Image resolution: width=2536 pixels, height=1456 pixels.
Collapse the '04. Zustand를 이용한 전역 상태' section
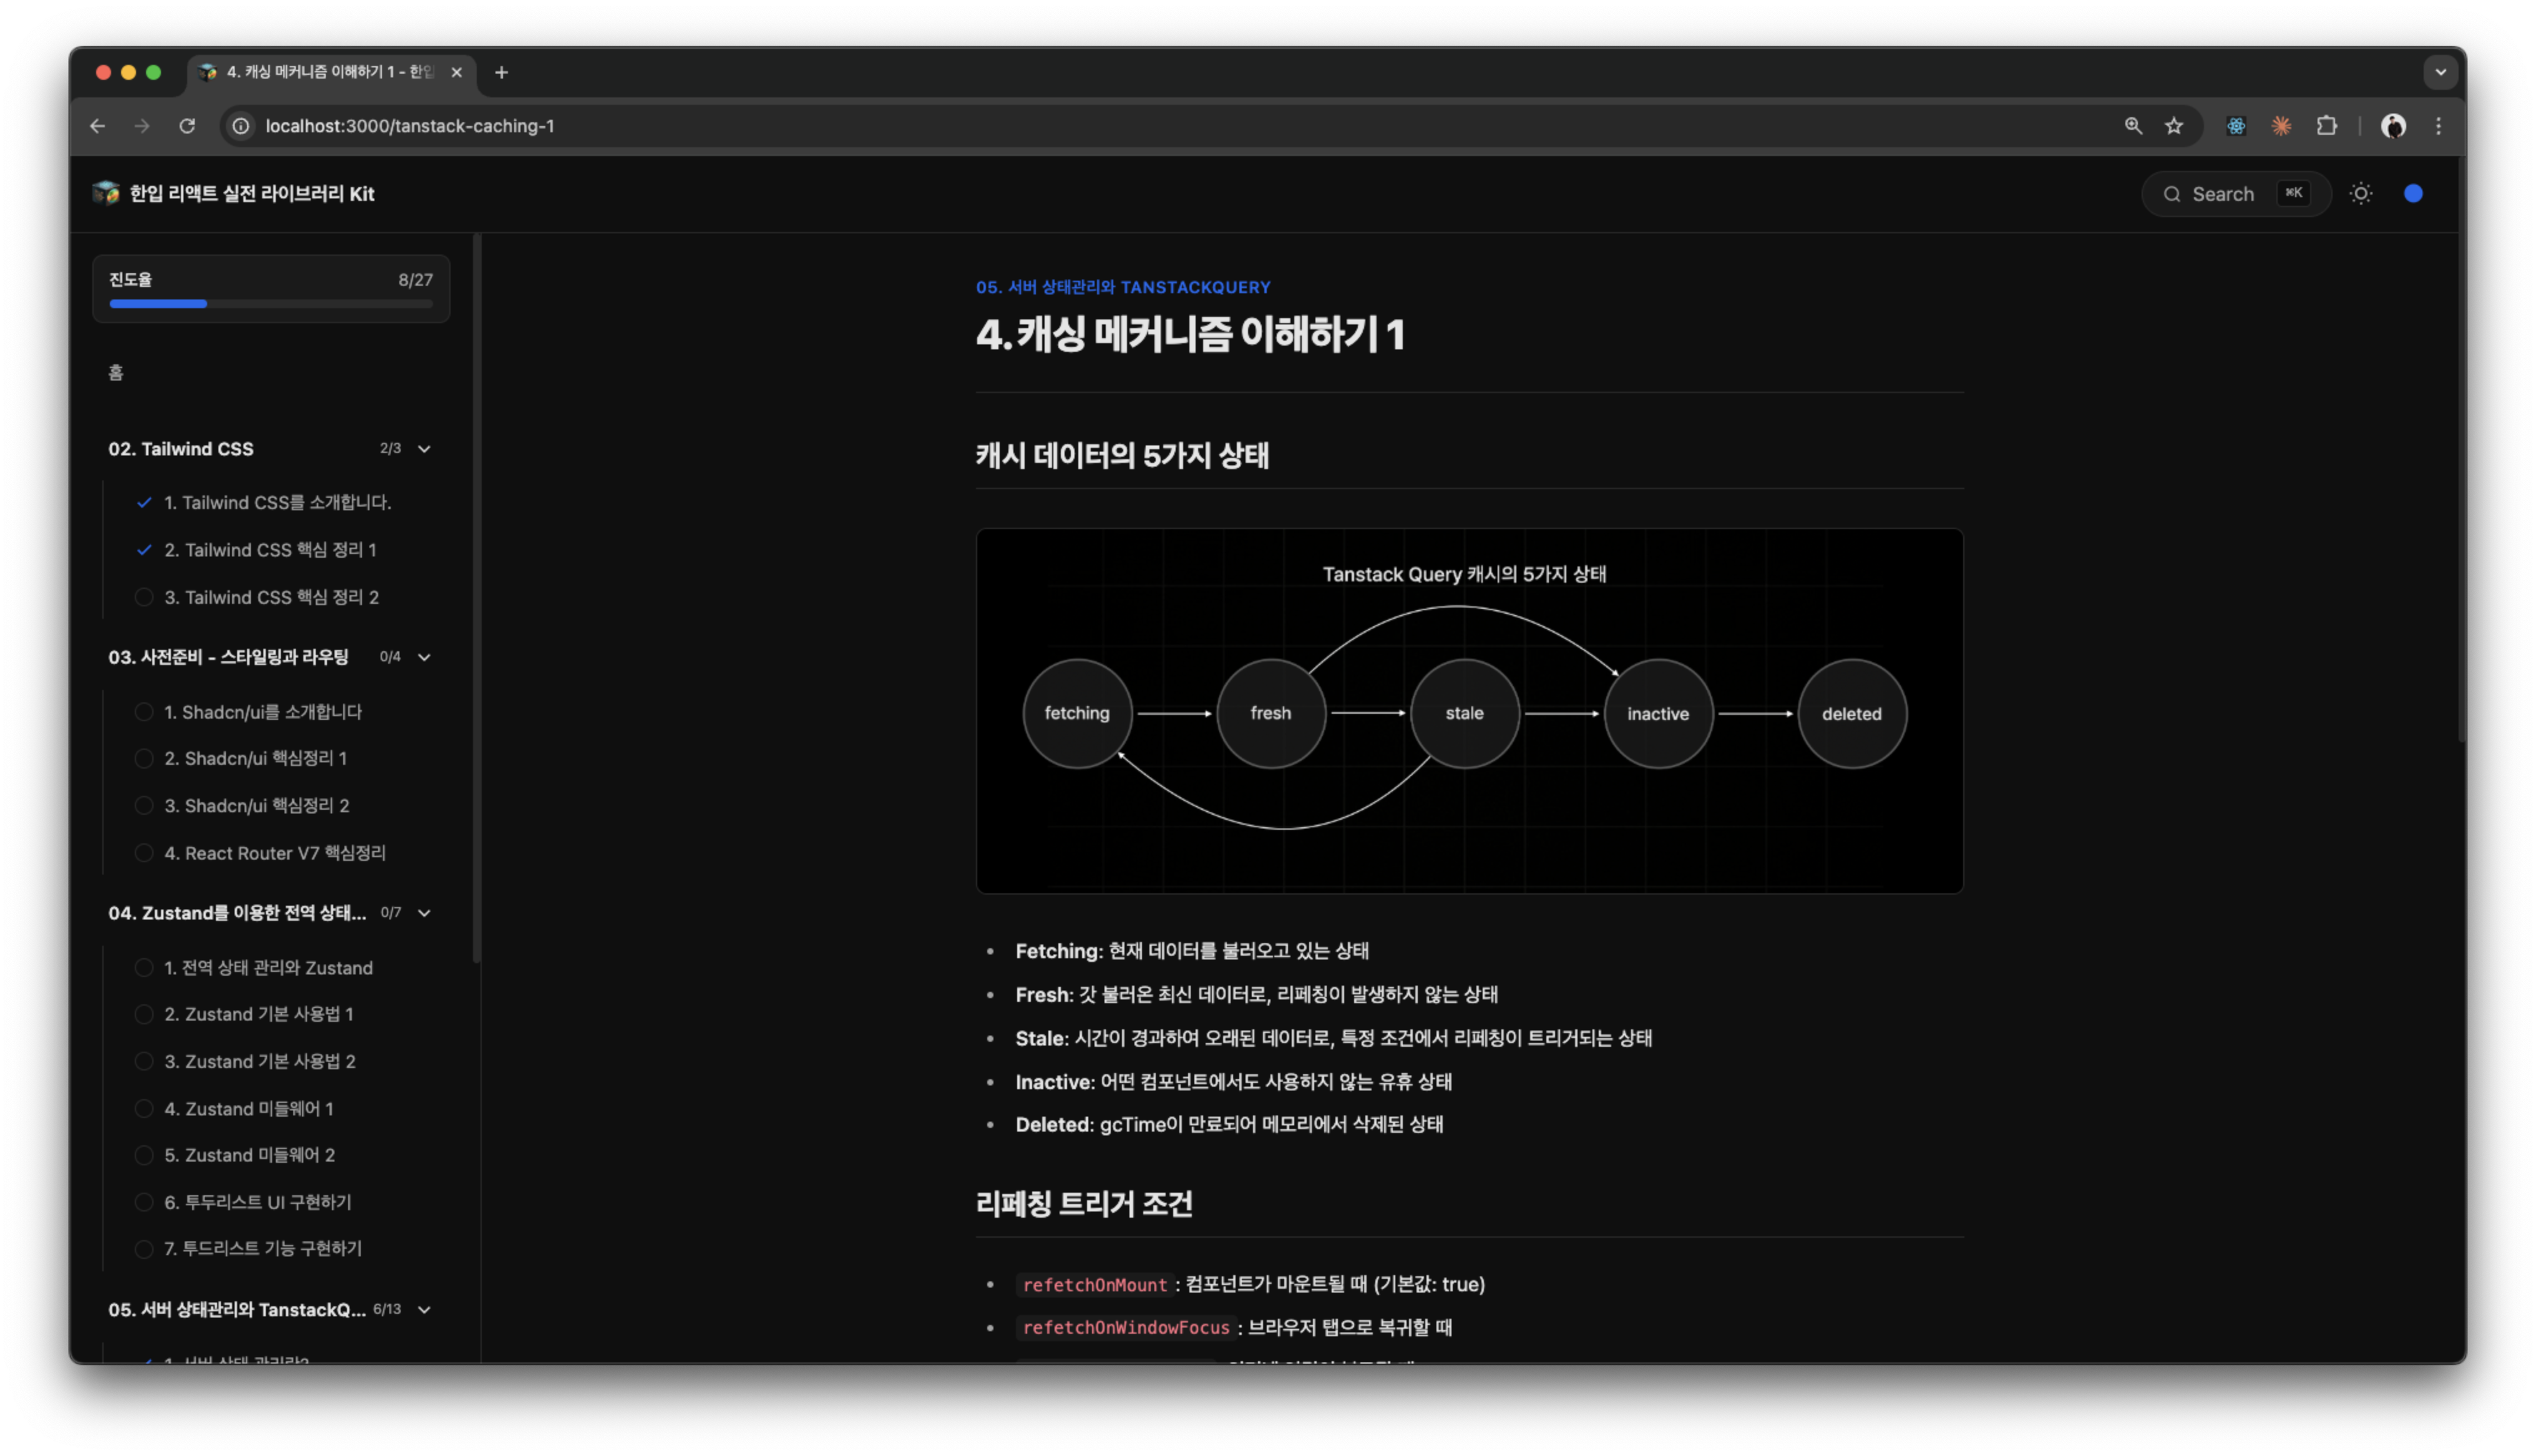[424, 913]
